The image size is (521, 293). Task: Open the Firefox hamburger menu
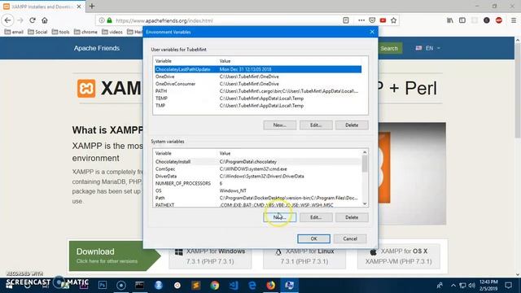pyautogui.click(x=514, y=20)
